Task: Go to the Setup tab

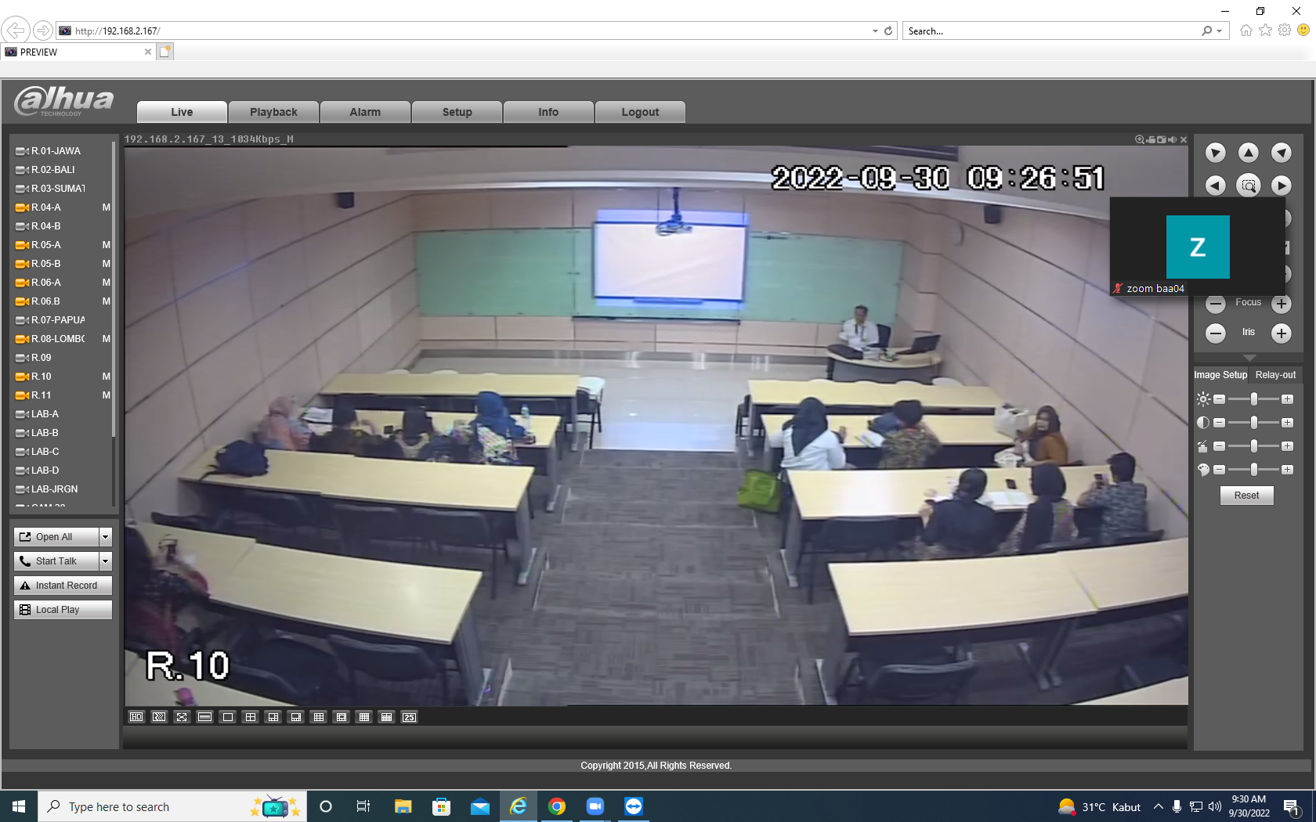Action: pos(457,112)
